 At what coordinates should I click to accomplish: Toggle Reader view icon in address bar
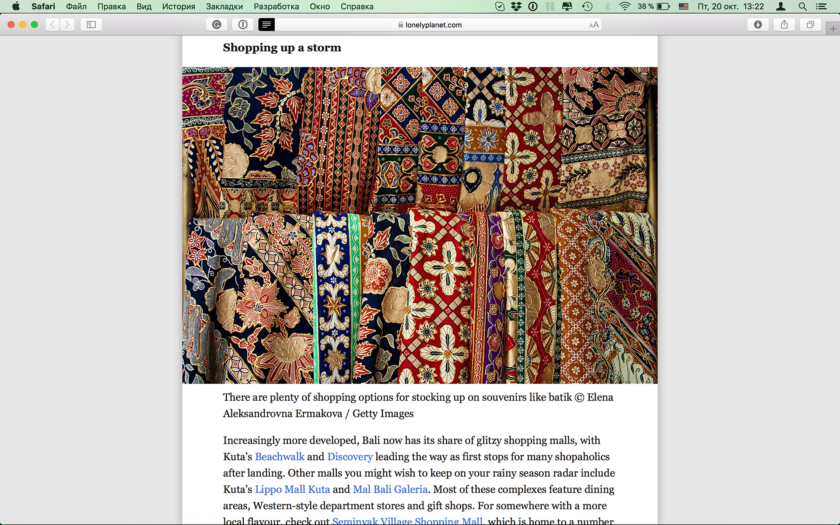point(266,25)
